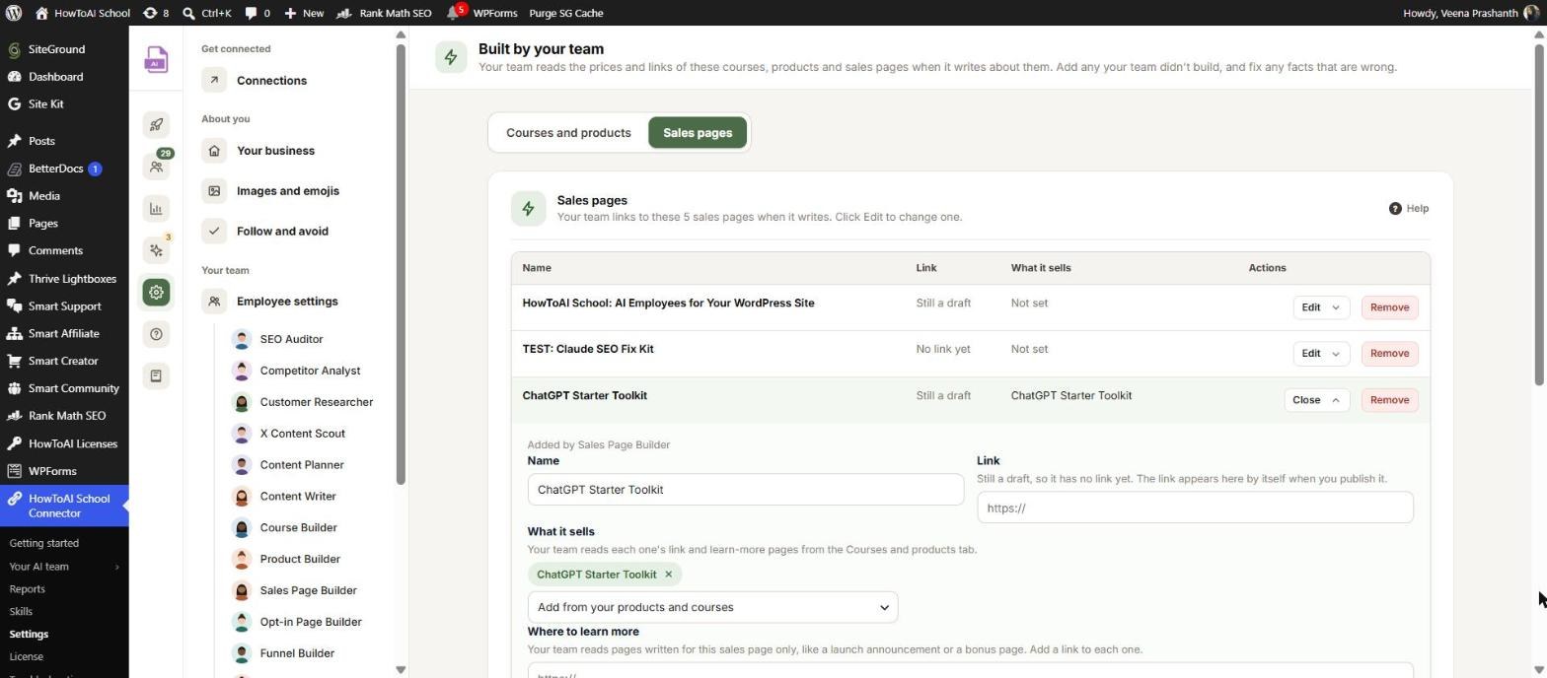
Task: Open comments bubble showing 0
Action: [258, 13]
